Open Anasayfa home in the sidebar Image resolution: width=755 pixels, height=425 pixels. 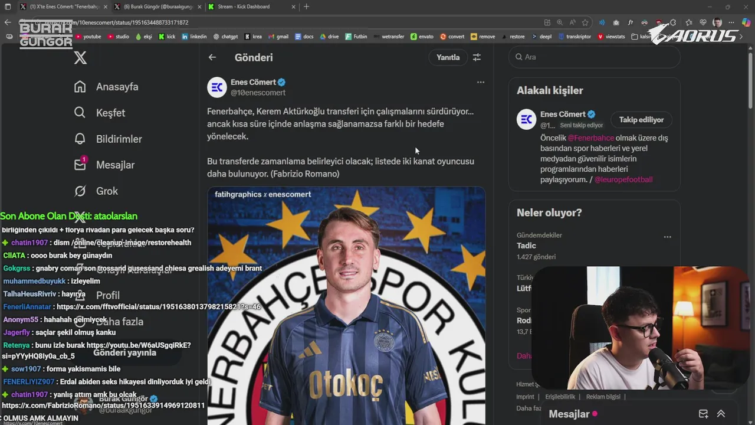(106, 87)
